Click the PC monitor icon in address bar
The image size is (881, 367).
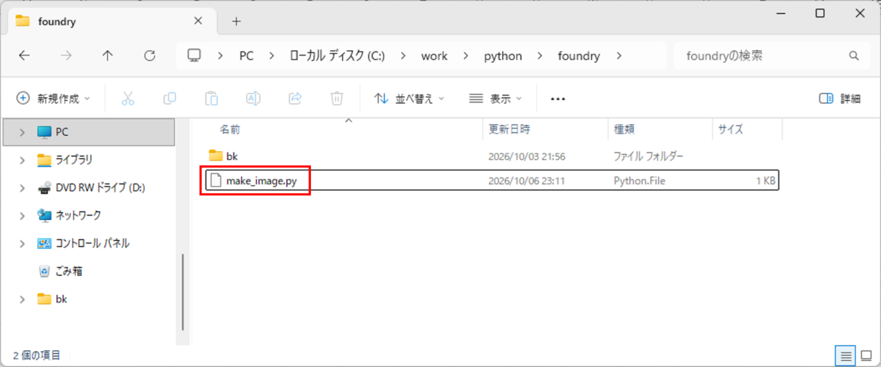point(194,56)
